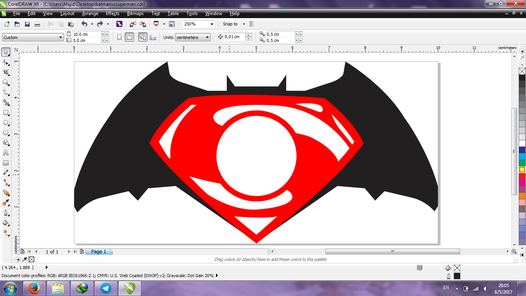Viewport: 526px width, 296px height.
Task: Select the Rectangle tool
Action: [6, 113]
